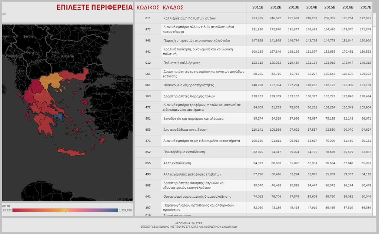Click the 2016B column header
Viewport: 379px width, 234px height.
click(x=348, y=7)
